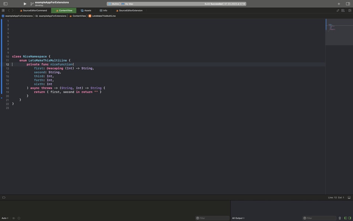Click the @escaping attribute
The height and width of the screenshot is (221, 353).
[55, 68]
